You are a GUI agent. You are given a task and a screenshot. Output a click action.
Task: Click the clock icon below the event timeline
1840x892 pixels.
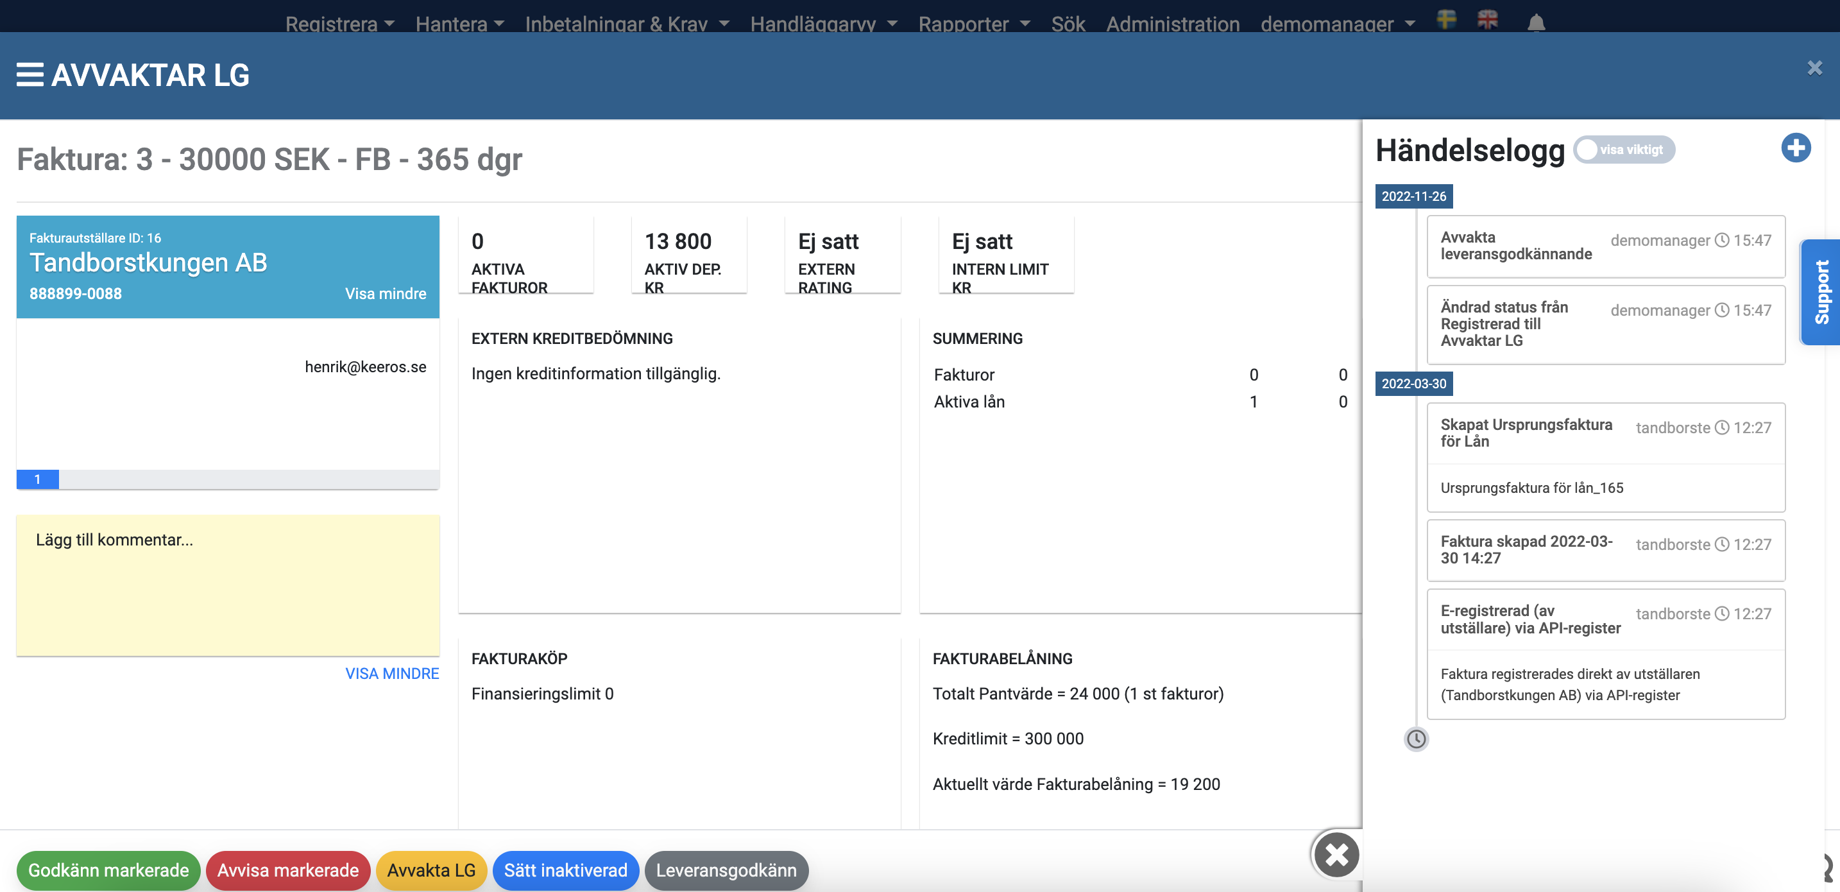pos(1417,740)
